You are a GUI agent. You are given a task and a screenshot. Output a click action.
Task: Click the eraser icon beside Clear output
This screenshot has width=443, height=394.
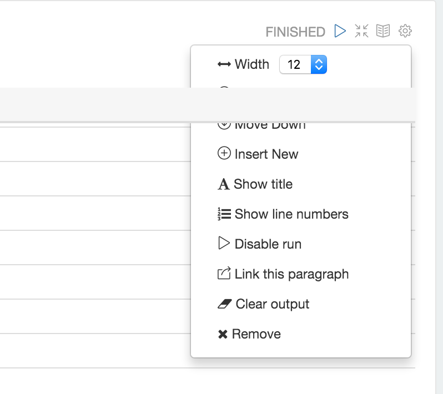(x=224, y=304)
